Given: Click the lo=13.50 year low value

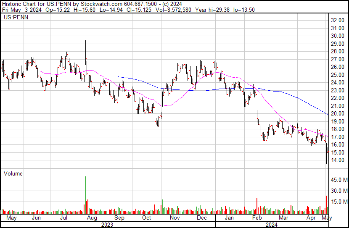Looking at the screenshot, I should 244,10.
